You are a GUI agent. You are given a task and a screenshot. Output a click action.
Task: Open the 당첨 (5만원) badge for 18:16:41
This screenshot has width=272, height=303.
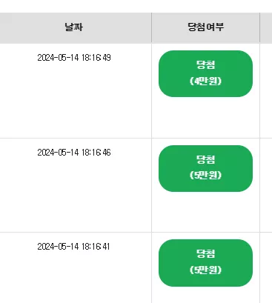coord(205,263)
